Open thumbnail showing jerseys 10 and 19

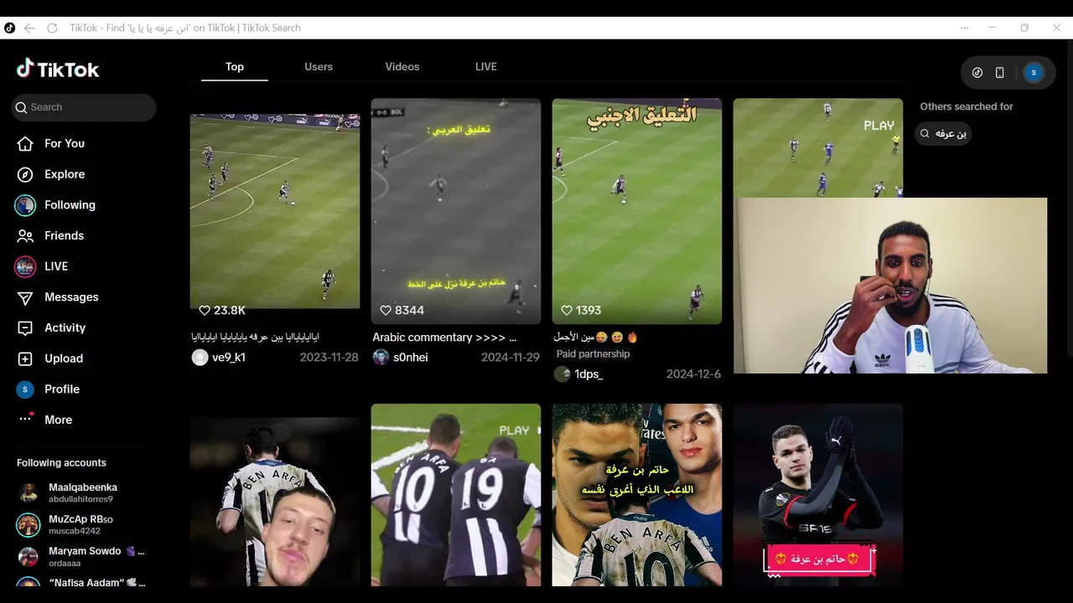456,495
